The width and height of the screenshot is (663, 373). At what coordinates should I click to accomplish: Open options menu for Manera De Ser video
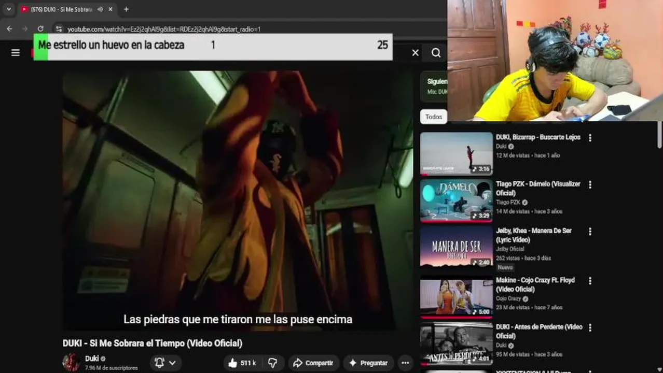[590, 231]
